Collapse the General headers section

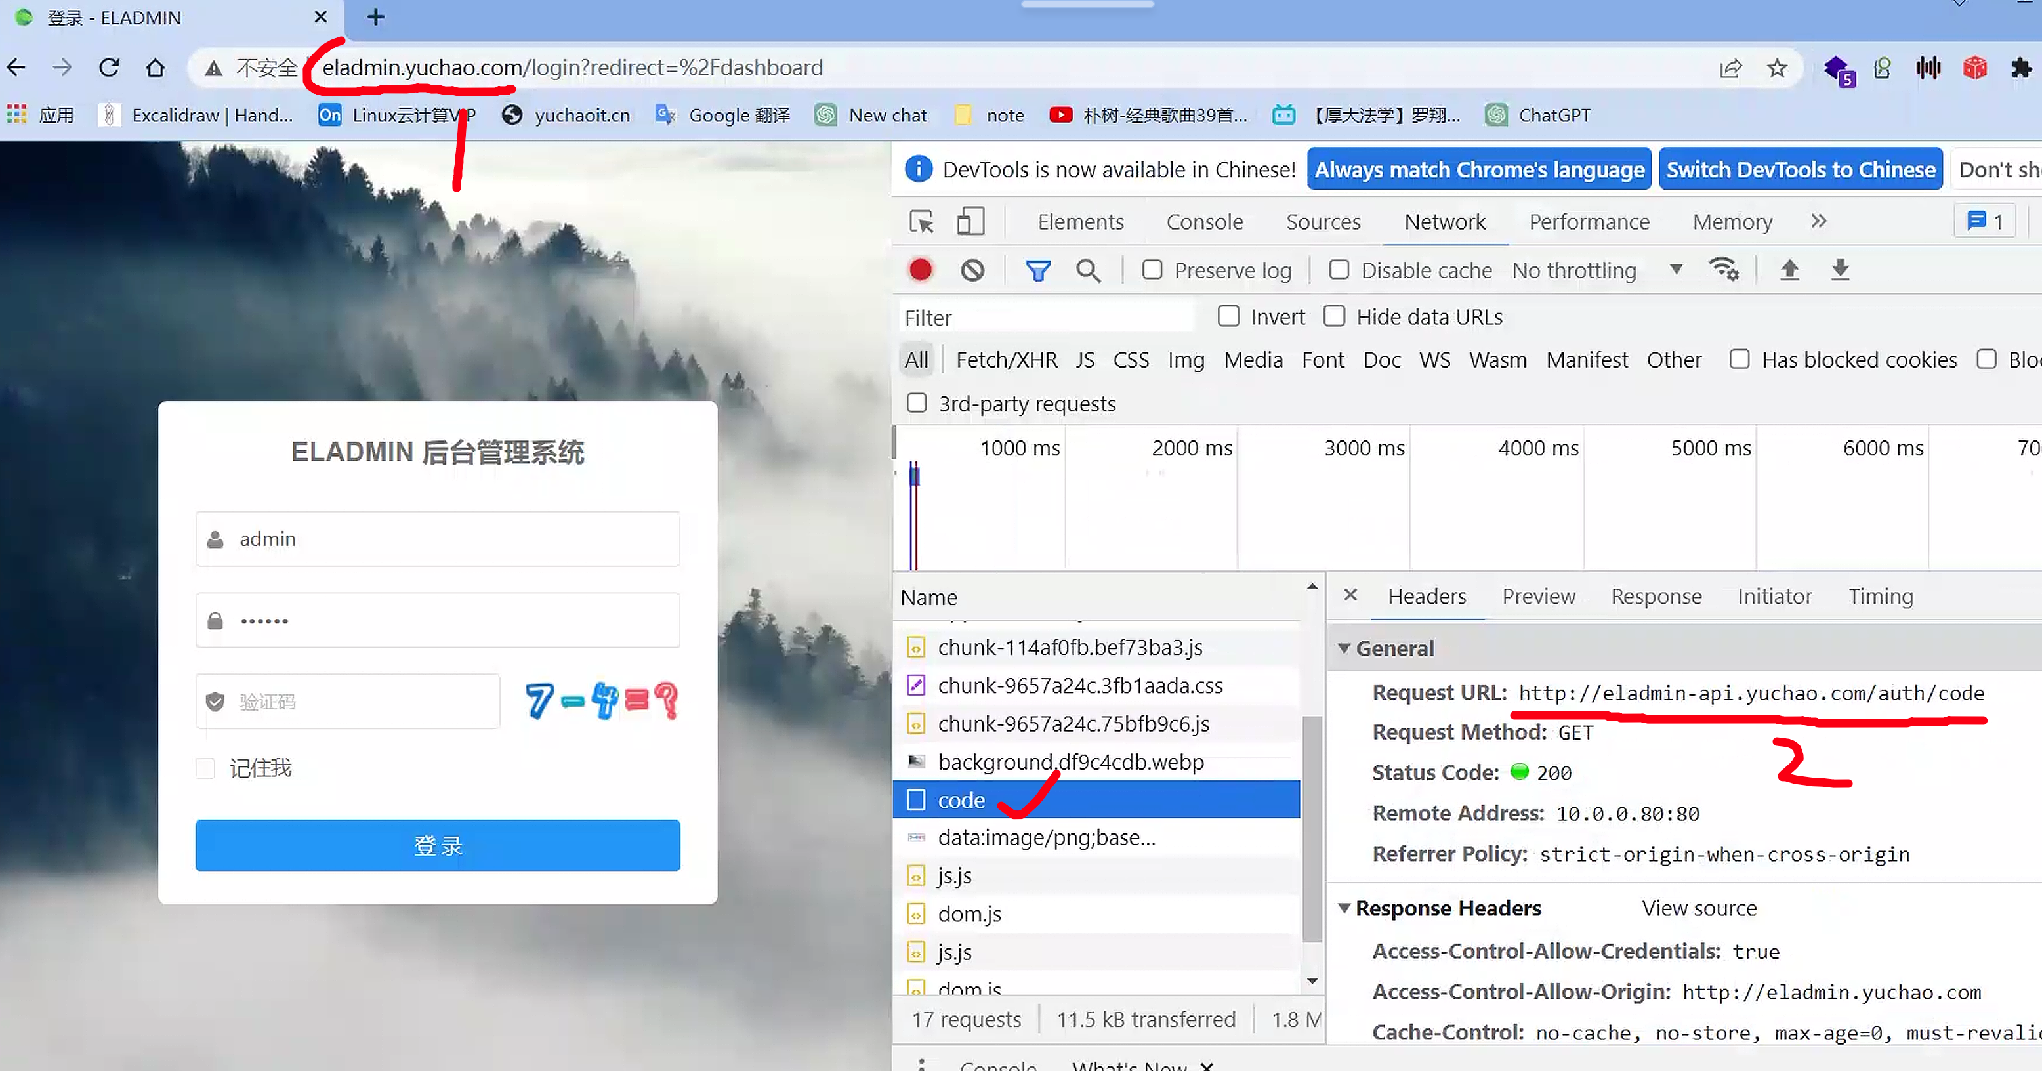point(1344,648)
